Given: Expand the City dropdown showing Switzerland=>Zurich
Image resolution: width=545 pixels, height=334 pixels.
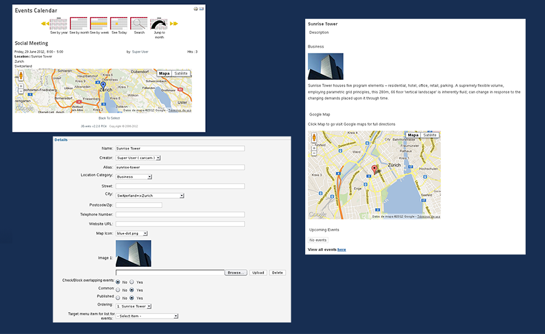Looking at the screenshot, I should point(150,195).
